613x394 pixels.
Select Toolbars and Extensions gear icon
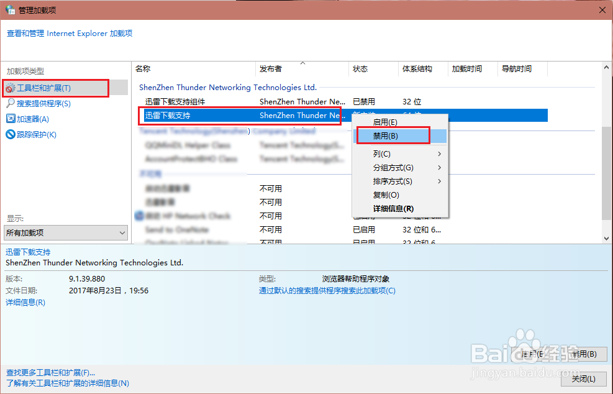point(10,88)
